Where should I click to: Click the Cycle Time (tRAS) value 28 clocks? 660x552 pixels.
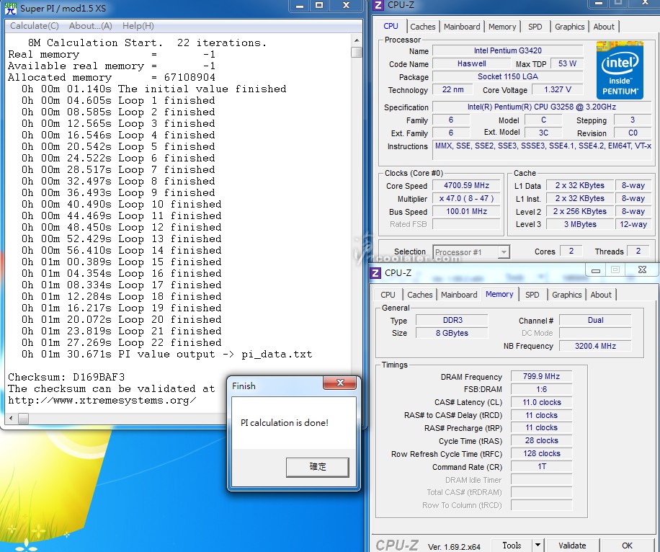click(541, 440)
